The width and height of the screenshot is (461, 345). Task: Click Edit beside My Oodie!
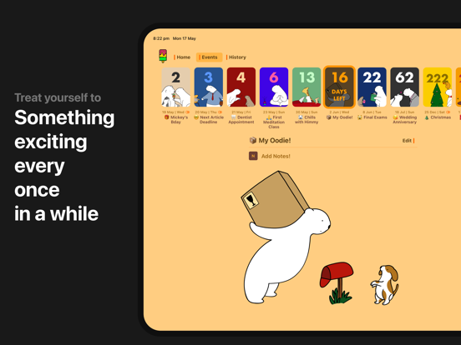pyautogui.click(x=408, y=141)
